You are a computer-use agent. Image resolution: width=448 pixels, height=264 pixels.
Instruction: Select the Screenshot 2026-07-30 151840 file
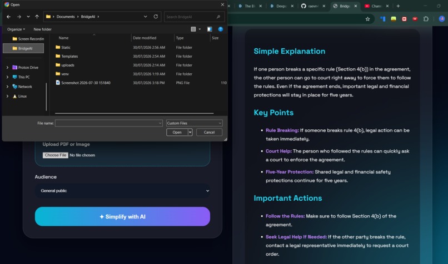coord(83,83)
